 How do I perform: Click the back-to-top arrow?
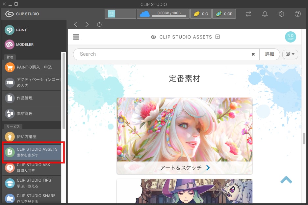[x=286, y=180]
